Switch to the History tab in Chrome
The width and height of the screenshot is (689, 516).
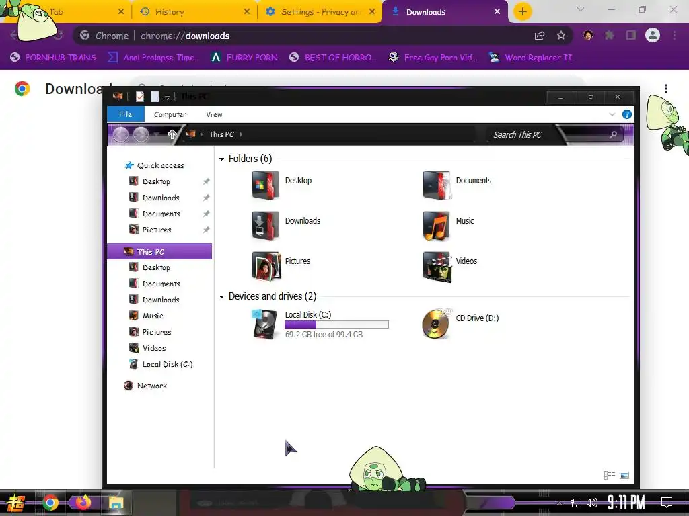(x=193, y=12)
